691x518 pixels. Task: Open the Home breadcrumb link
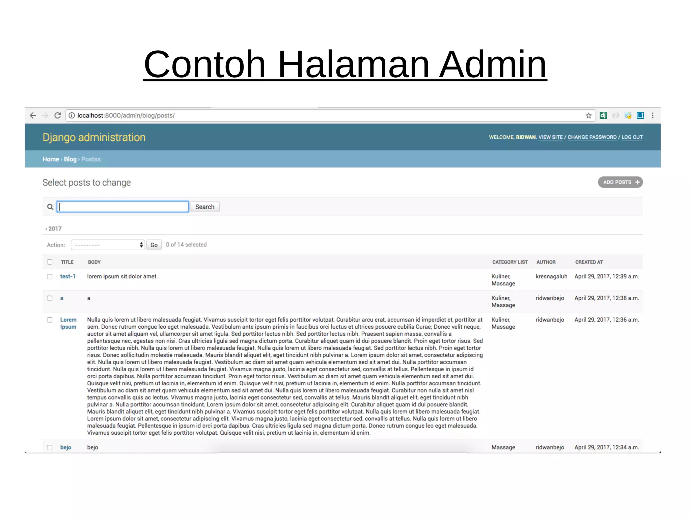click(51, 159)
